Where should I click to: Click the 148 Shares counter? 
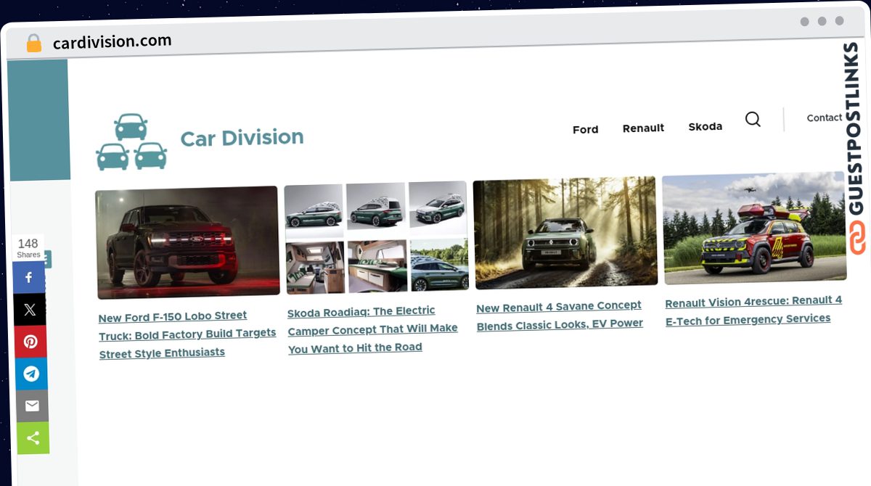(28, 248)
